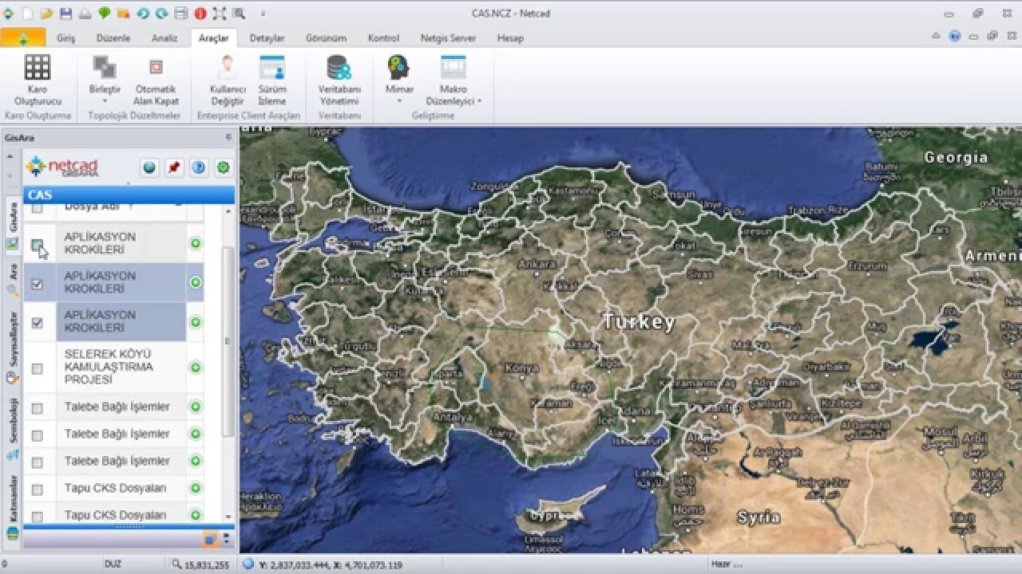
Task: Click the file list scrollbar's up arrow
Action: coord(228,211)
